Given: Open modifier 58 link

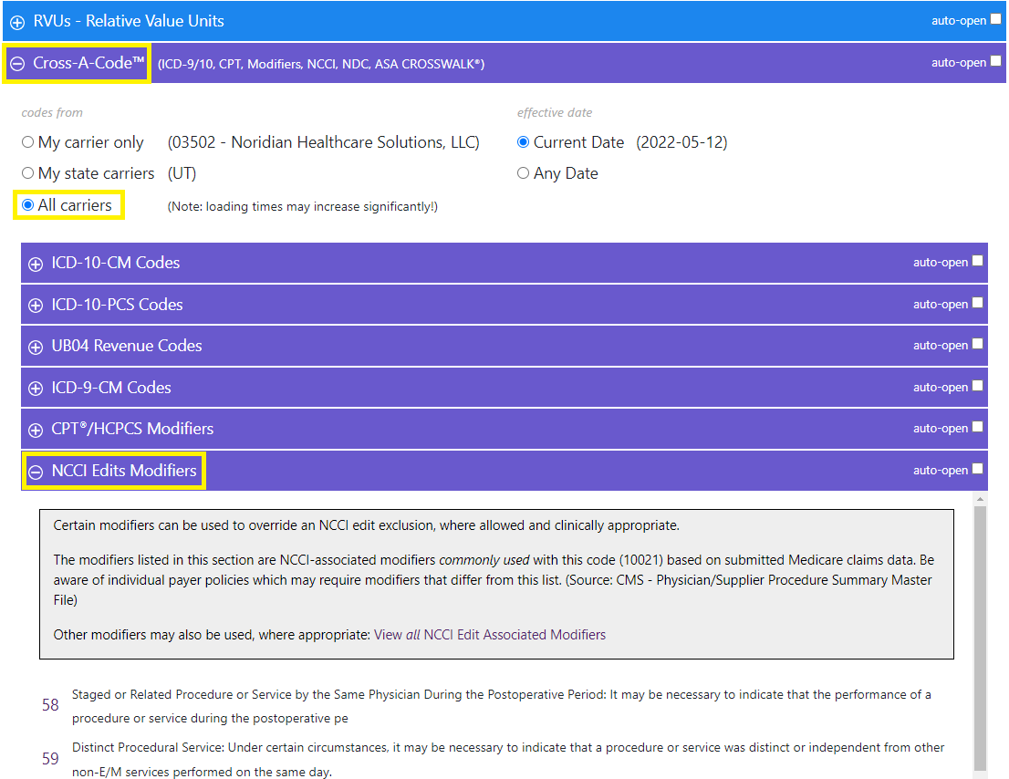Looking at the screenshot, I should 50,706.
